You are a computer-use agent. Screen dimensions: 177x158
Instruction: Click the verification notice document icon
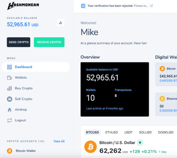[83, 6]
